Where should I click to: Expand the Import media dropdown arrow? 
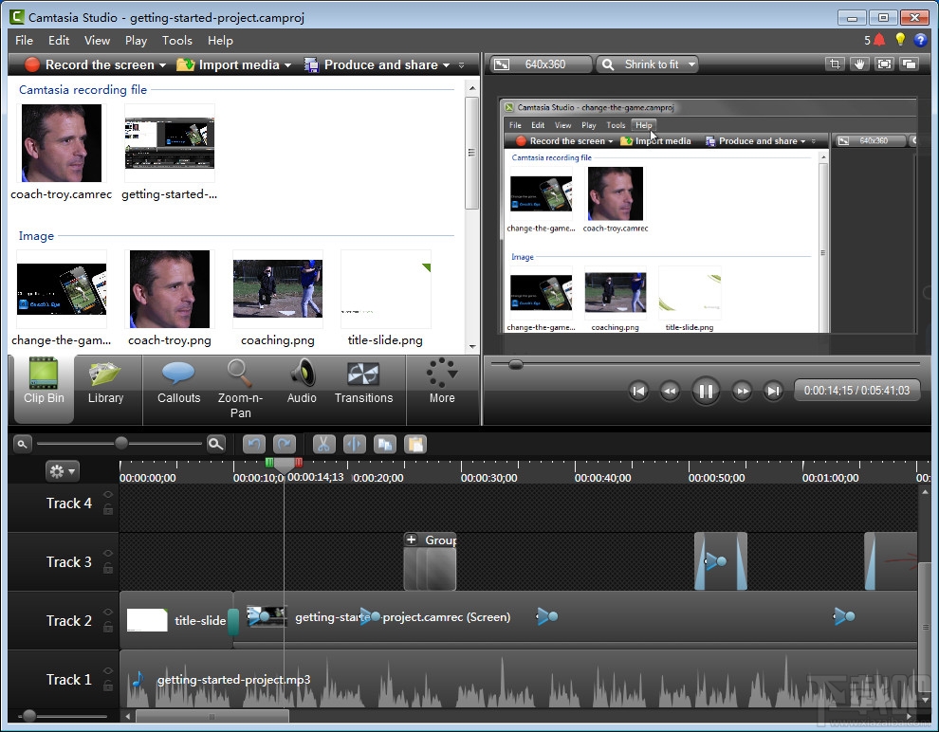click(287, 65)
